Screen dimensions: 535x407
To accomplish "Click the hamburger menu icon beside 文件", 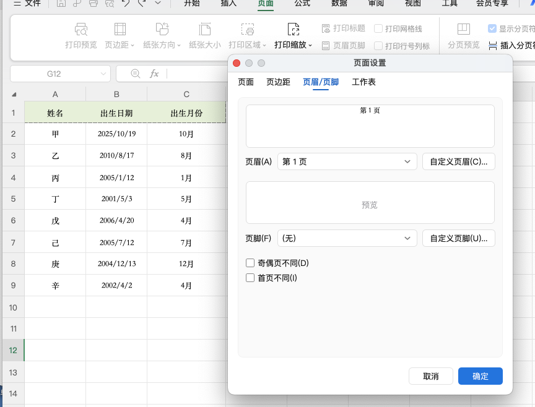I will click(x=17, y=4).
